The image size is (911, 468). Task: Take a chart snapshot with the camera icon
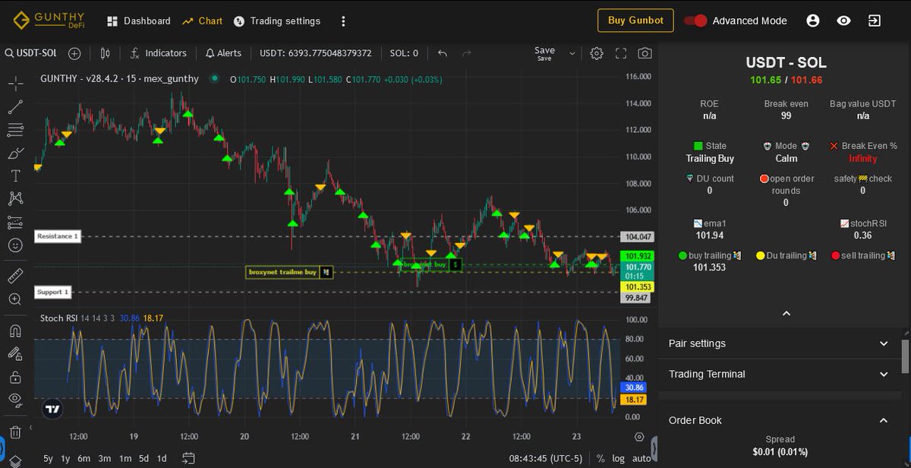pyautogui.click(x=645, y=53)
